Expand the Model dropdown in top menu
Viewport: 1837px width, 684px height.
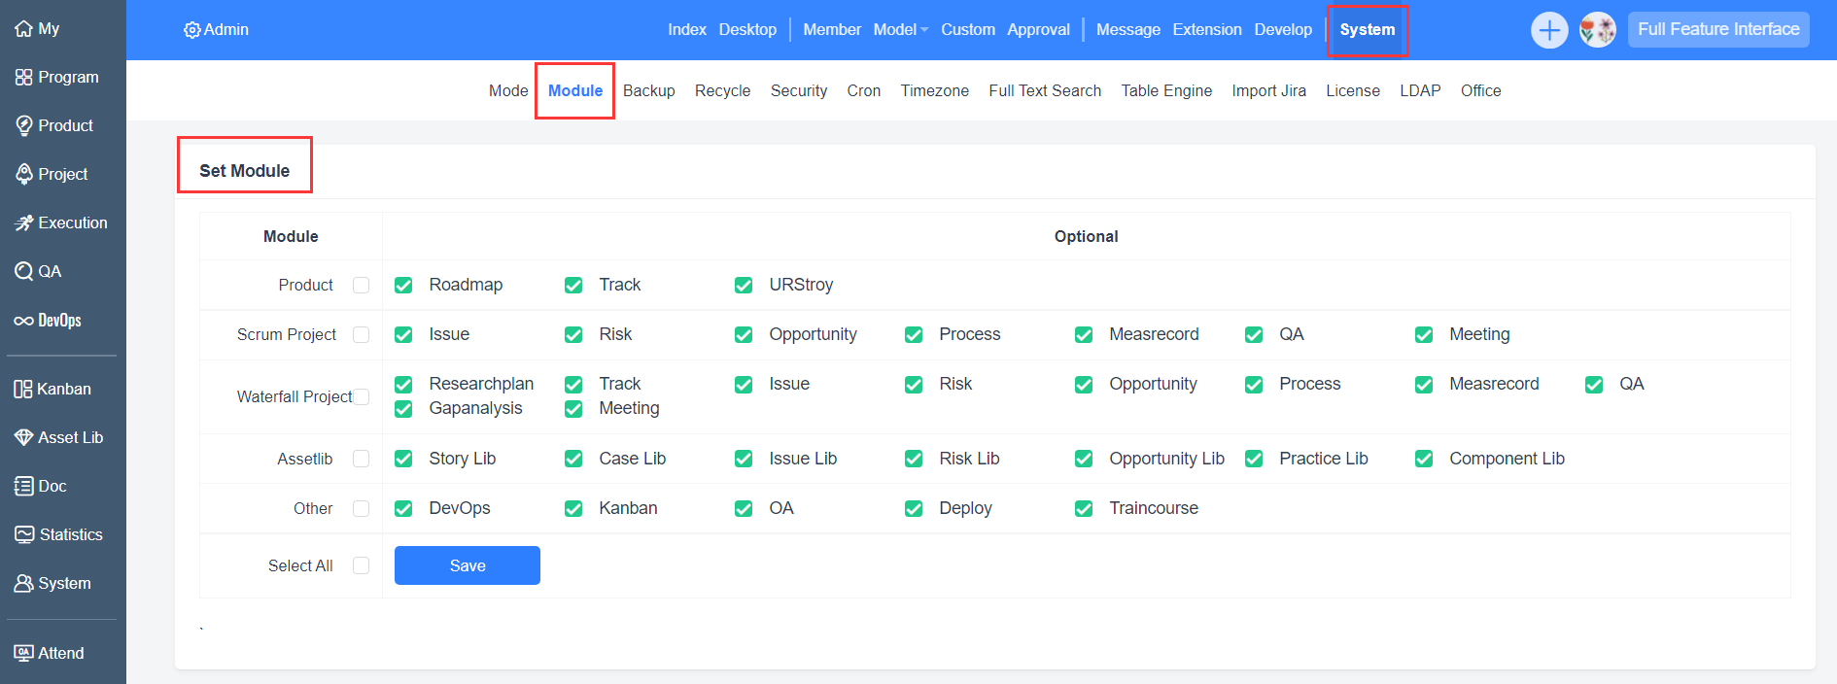pyautogui.click(x=900, y=30)
